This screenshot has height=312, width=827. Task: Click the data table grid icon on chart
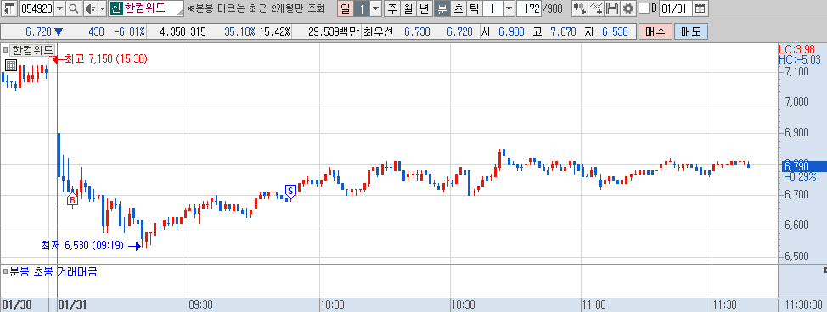click(10, 65)
